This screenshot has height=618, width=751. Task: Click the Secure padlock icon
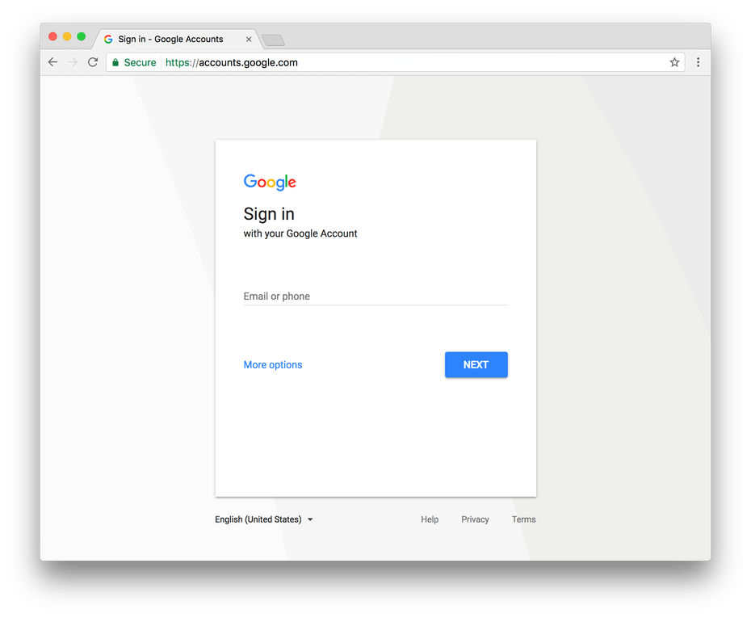click(115, 62)
